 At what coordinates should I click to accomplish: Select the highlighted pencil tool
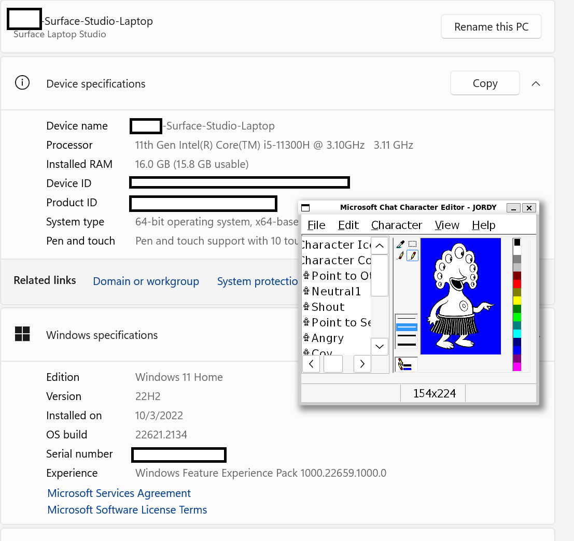tap(413, 255)
